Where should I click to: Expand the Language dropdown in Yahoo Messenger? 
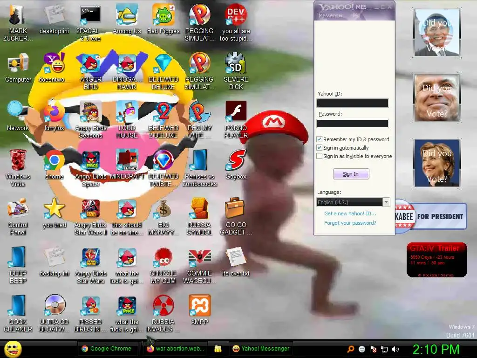click(x=386, y=202)
